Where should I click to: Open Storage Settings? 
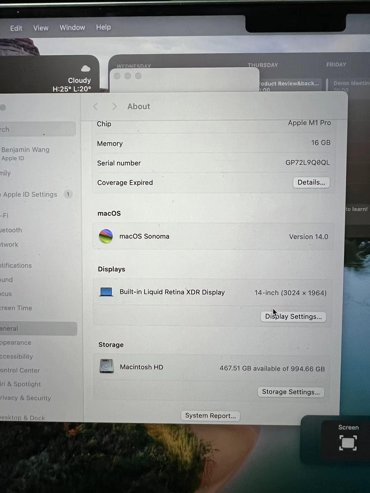pyautogui.click(x=291, y=392)
